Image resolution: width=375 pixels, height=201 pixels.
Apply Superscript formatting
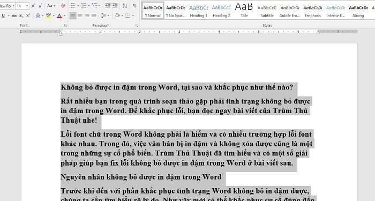tap(28, 16)
